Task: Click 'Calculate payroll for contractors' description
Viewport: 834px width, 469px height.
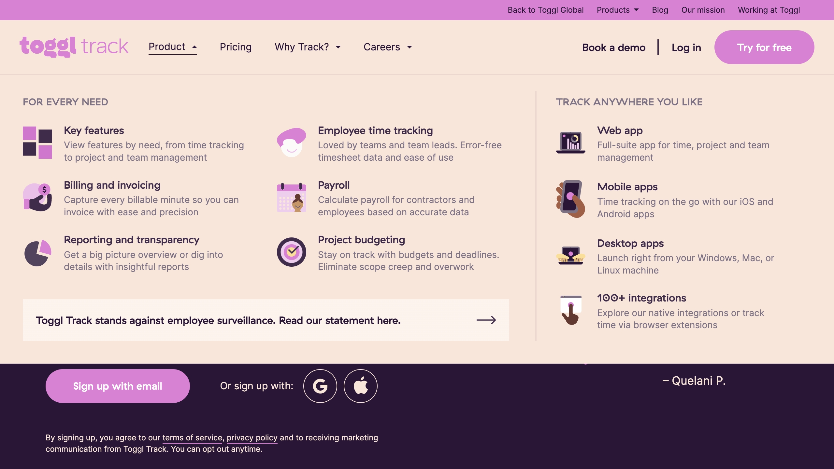Action: (x=396, y=206)
